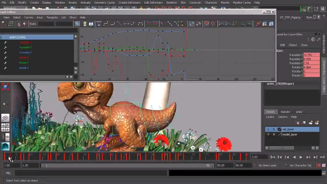The image size is (327, 184).
Task: Open the Tangents menu in Graph Editor
Action: pos(52,17)
